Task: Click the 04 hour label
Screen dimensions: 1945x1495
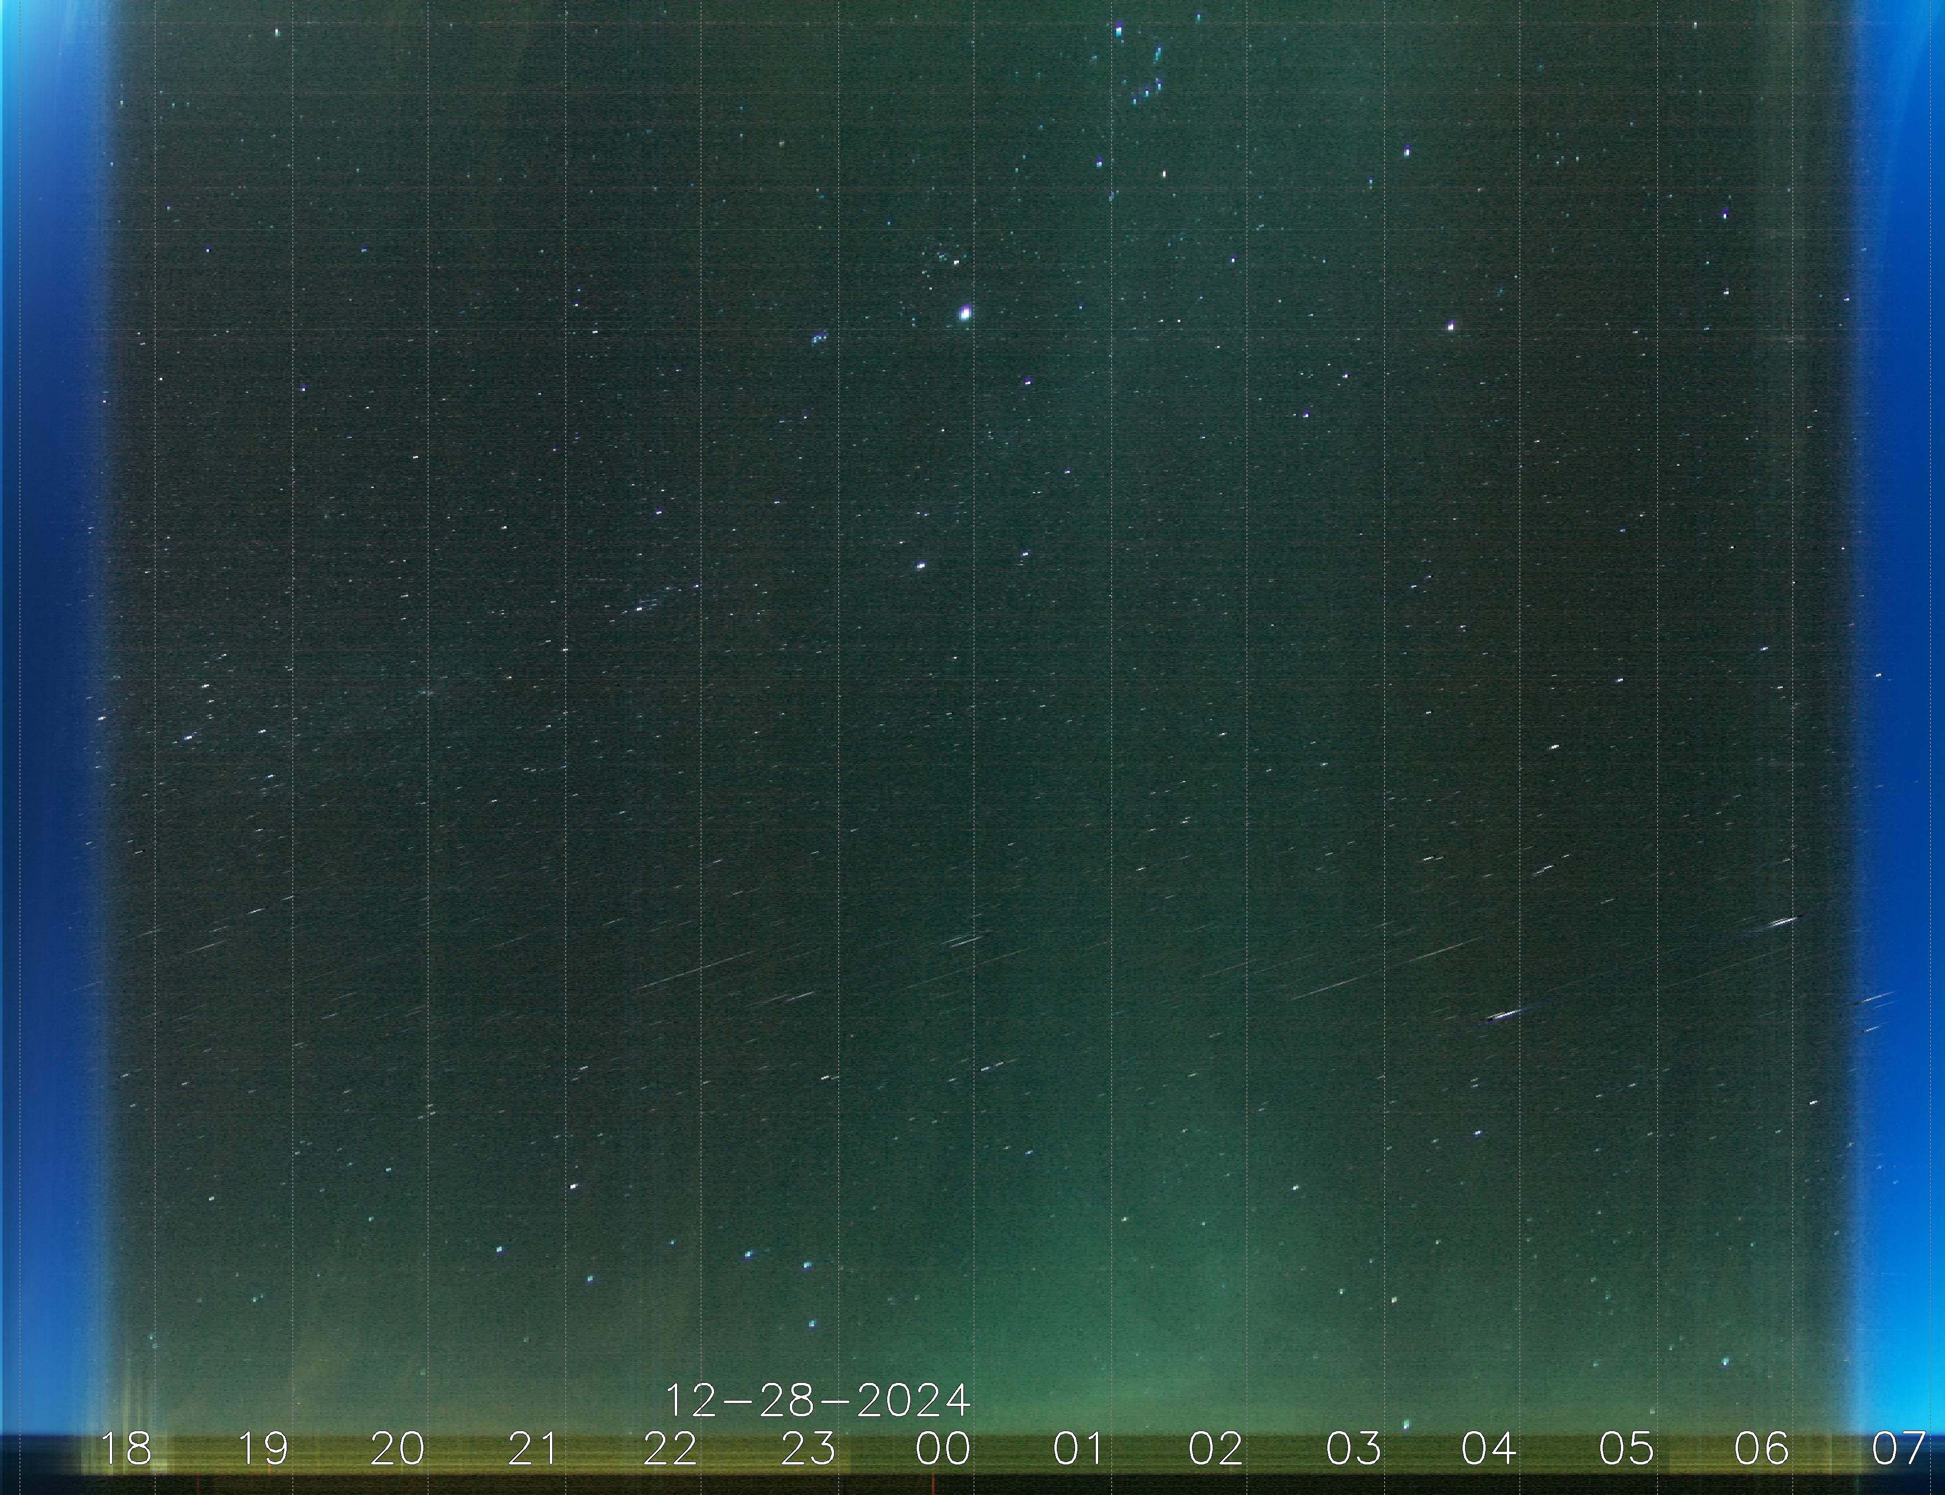Action: pyautogui.click(x=1489, y=1449)
